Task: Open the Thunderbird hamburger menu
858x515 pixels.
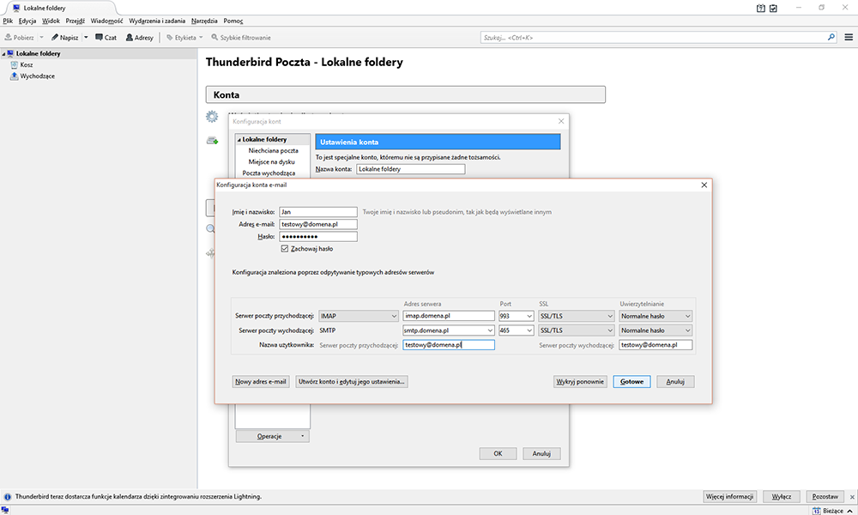Action: [849, 37]
